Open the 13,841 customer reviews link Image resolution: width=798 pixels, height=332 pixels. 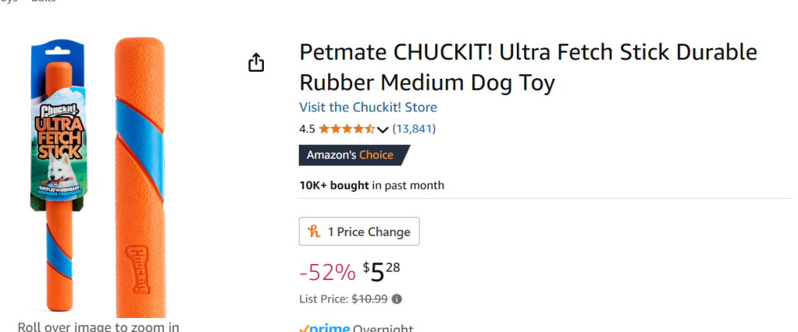point(414,129)
